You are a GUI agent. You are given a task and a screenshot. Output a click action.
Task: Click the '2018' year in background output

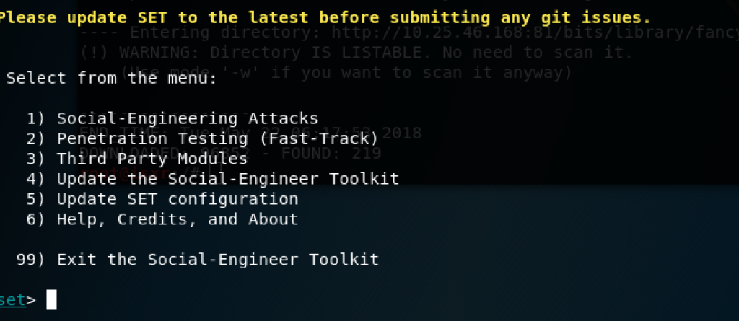[x=402, y=133]
